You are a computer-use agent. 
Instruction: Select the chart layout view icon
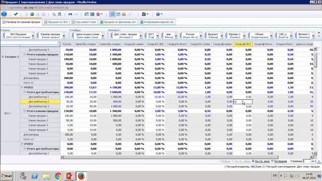(124, 14)
